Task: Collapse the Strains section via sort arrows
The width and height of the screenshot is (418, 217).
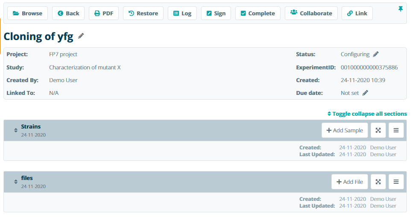Action: click(16, 130)
